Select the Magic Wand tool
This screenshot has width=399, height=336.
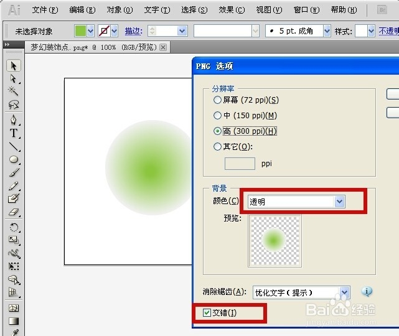pyautogui.click(x=14, y=91)
